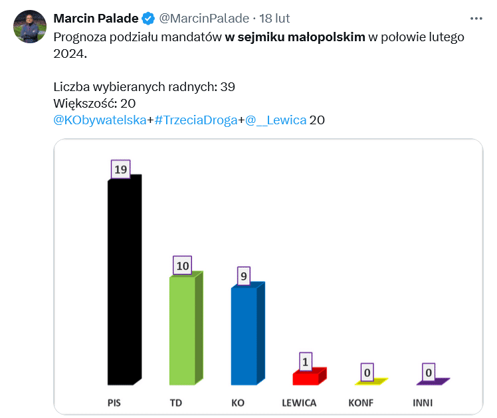Open the @__Lewica mention
Screen dimensions: 497x418
[x=276, y=120]
